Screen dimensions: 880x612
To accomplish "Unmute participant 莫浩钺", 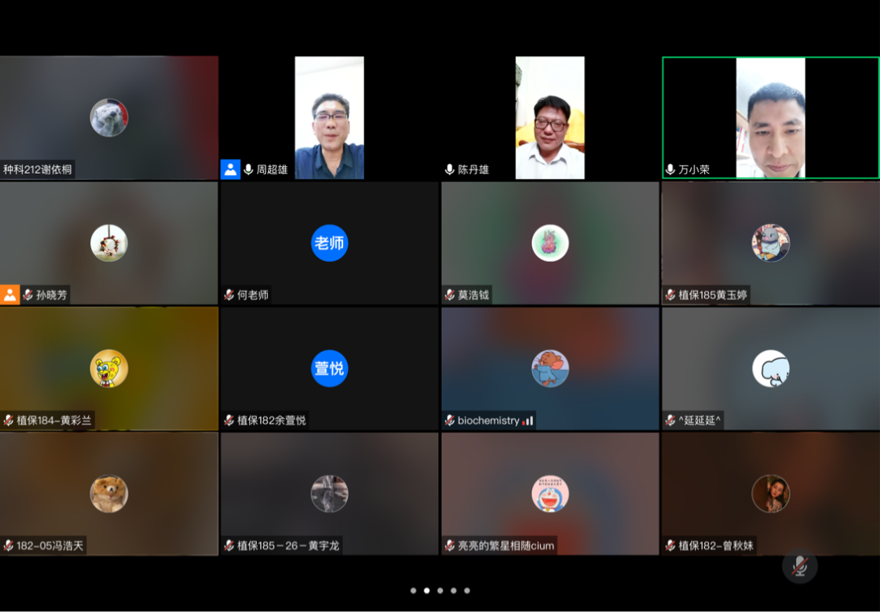I will pos(449,296).
